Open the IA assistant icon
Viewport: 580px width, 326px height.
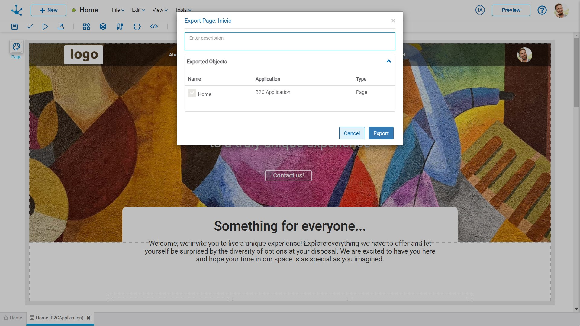pyautogui.click(x=480, y=10)
